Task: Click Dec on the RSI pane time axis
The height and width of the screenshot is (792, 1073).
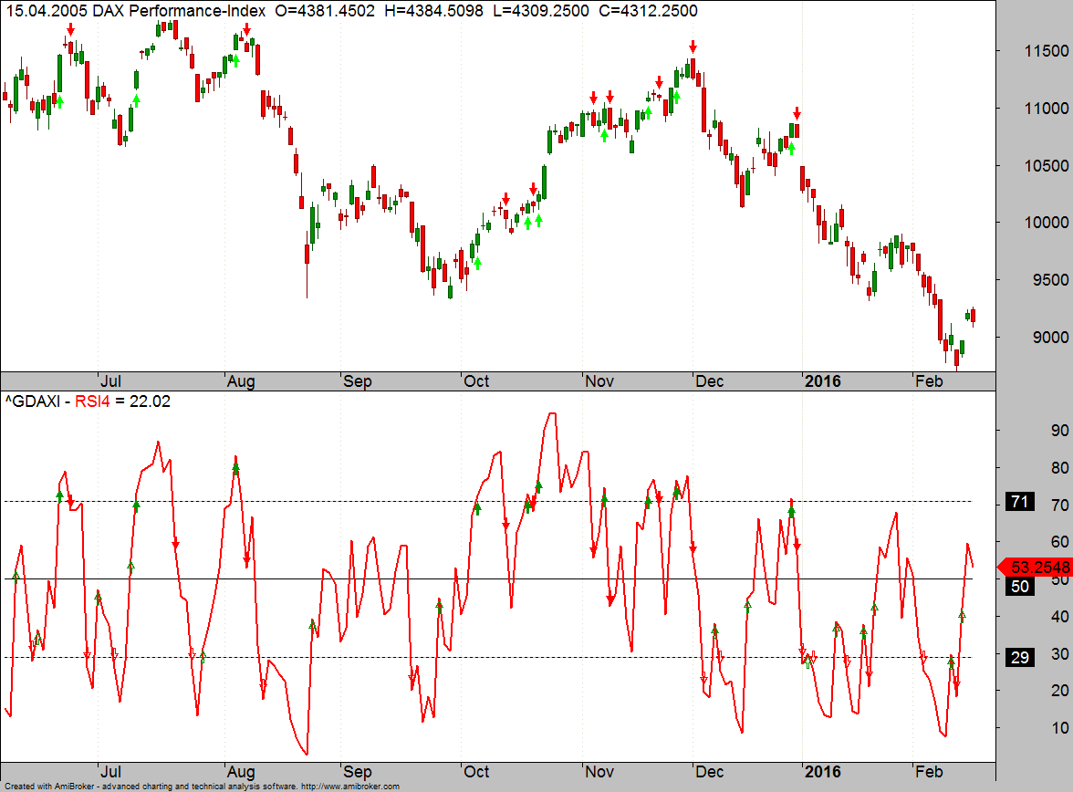Action: 710,771
